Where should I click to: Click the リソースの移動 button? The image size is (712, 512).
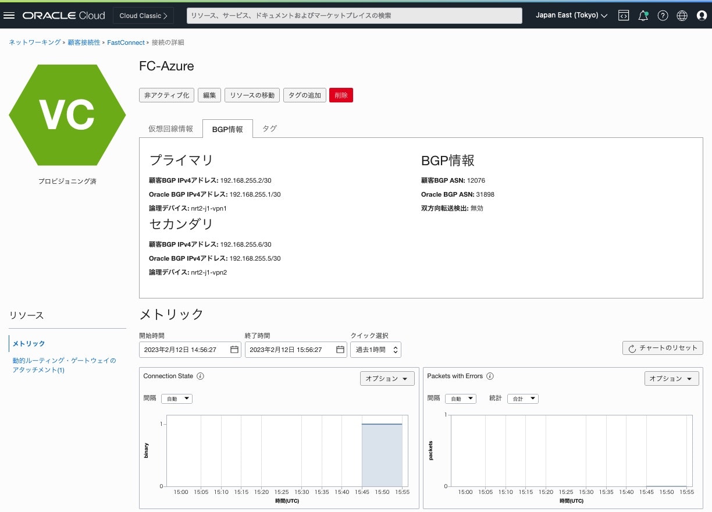[x=252, y=95]
